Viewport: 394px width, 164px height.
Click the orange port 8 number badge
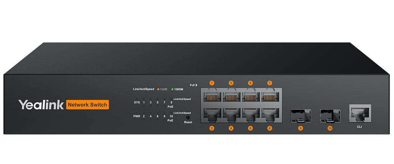point(270,128)
